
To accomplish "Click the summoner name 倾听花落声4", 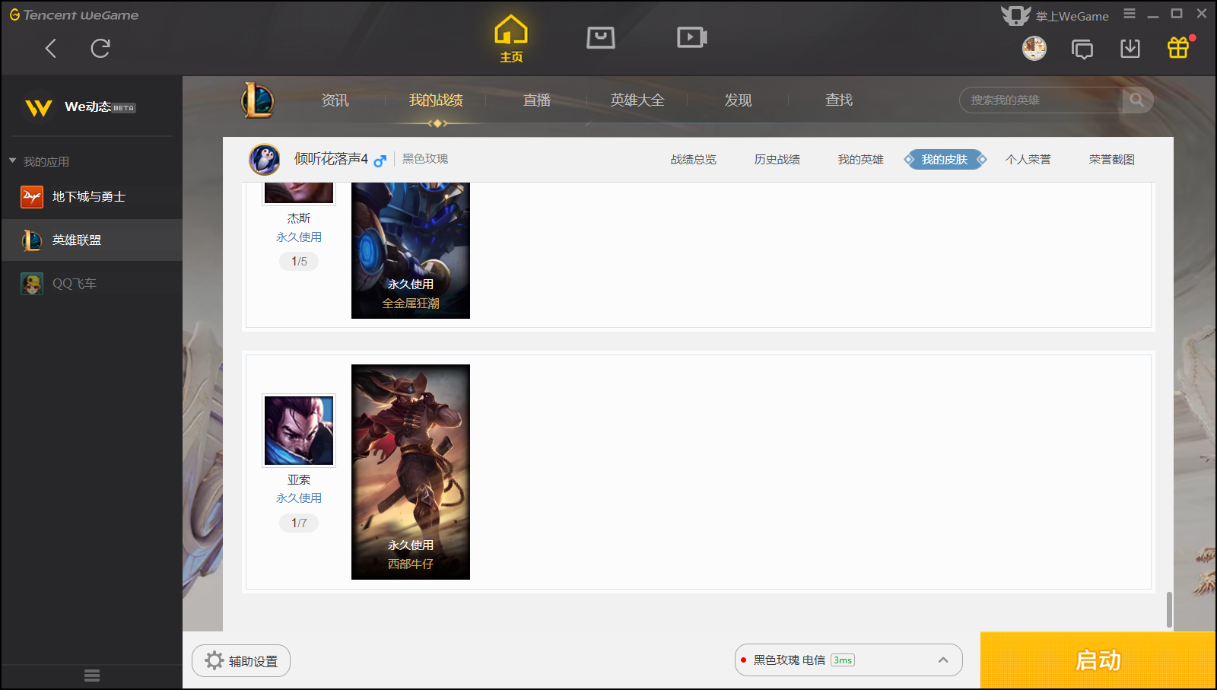I will pyautogui.click(x=331, y=159).
